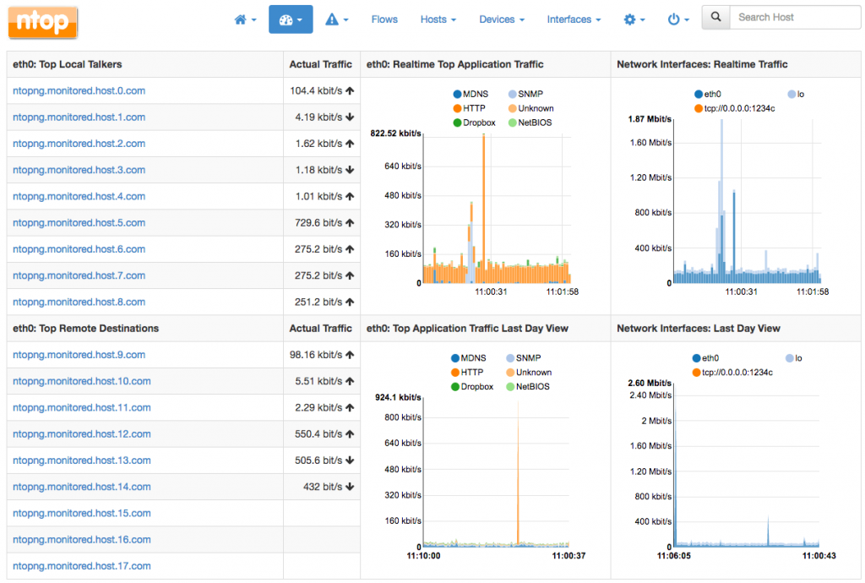The width and height of the screenshot is (865, 583).
Task: Expand the Interfaces dropdown
Action: [x=574, y=19]
